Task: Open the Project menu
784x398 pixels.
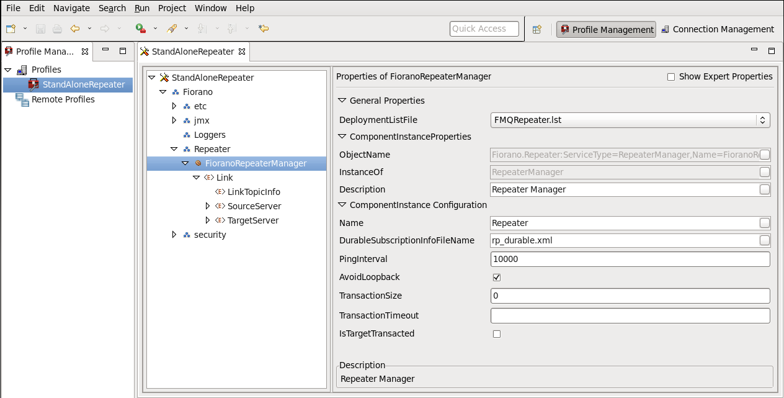Action: tap(172, 8)
